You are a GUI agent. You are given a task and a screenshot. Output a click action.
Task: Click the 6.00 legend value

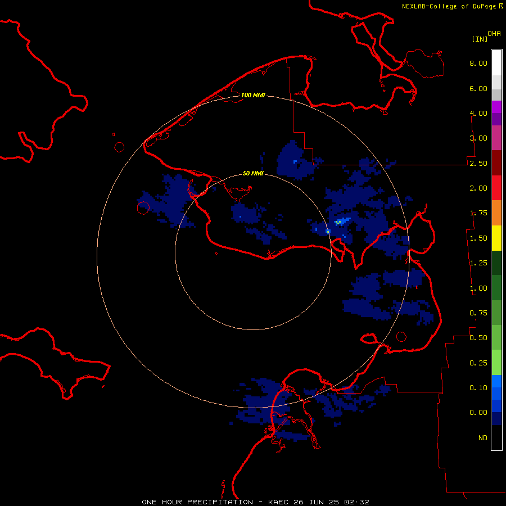pos(478,88)
